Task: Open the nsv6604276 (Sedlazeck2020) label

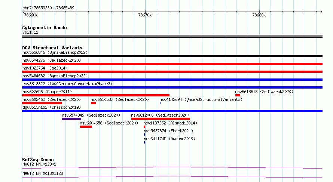Action: pyautogui.click(x=52, y=60)
